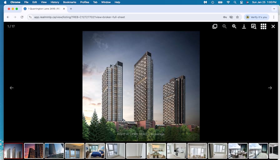Click the zoom in magnifier icon
Viewport: 280px width, 160px height.
click(x=234, y=27)
